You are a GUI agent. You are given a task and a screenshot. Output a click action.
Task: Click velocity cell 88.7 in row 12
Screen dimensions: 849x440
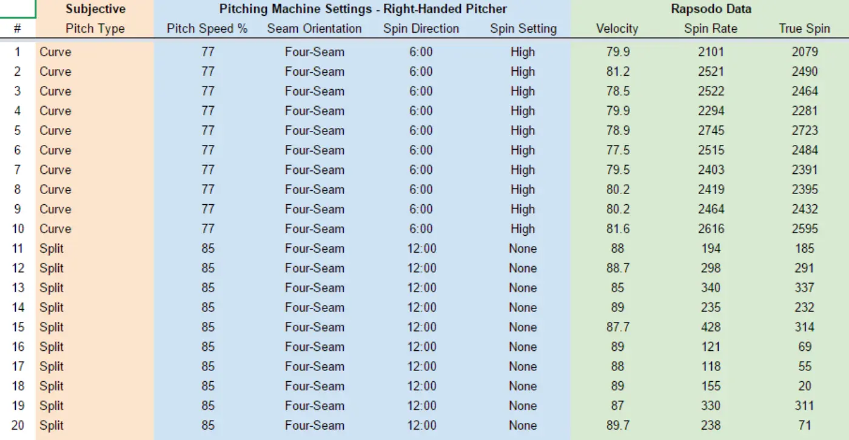pyautogui.click(x=617, y=268)
